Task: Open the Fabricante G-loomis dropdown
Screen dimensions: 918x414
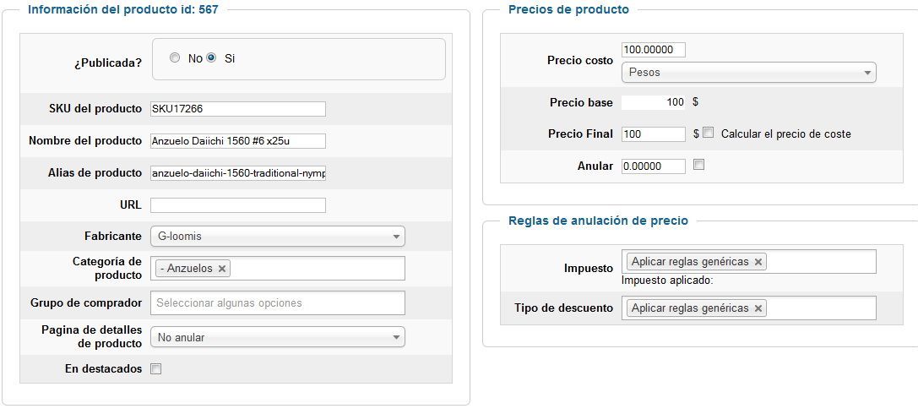Action: point(278,237)
